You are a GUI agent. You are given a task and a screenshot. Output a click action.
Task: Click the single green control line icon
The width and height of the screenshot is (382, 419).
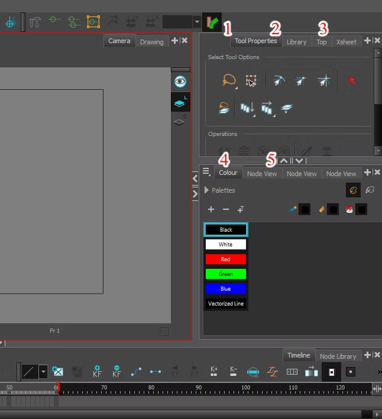coord(54,21)
